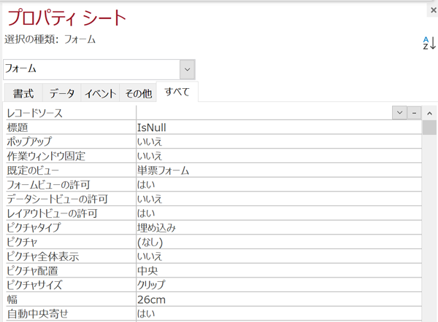The image size is (438, 322).
Task: Click the データシートビューの許可 value
Action: point(277,199)
